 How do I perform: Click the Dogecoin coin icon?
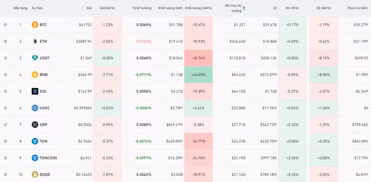click(35, 175)
